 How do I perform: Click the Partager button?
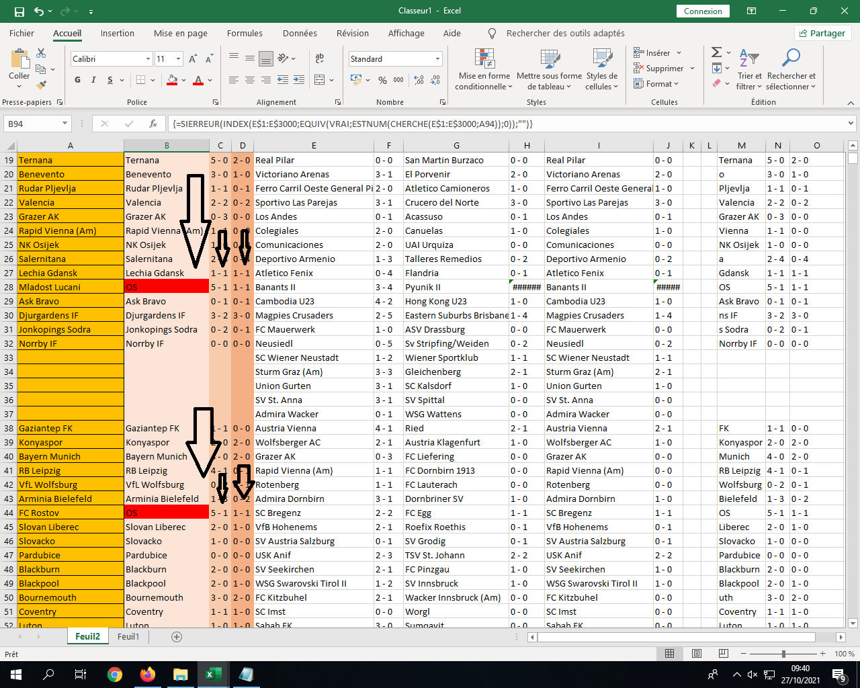pyautogui.click(x=822, y=33)
